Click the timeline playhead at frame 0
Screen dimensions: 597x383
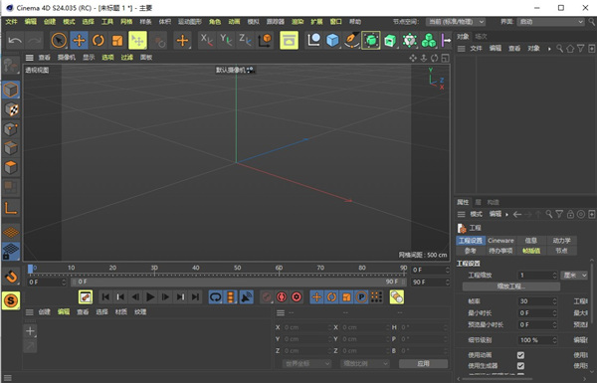point(31,269)
